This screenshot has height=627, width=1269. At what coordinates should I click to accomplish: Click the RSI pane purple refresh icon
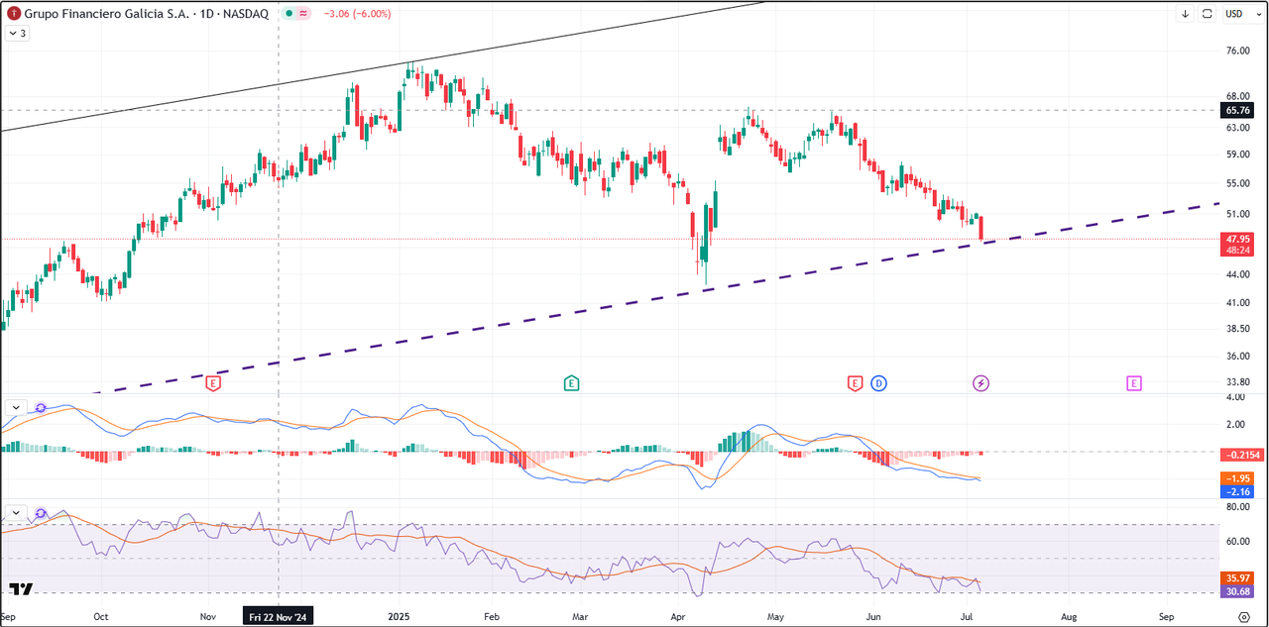pyautogui.click(x=41, y=513)
